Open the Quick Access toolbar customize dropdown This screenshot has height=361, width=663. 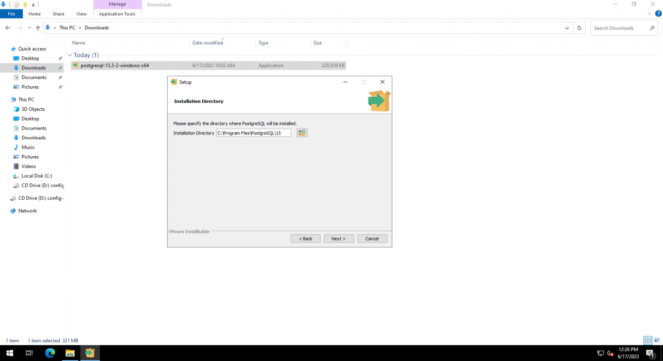coord(33,4)
